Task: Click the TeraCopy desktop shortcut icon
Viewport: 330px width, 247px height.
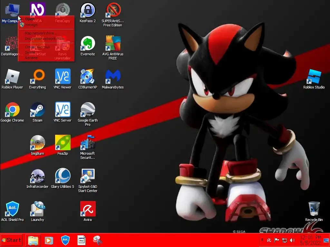Action: click(63, 9)
